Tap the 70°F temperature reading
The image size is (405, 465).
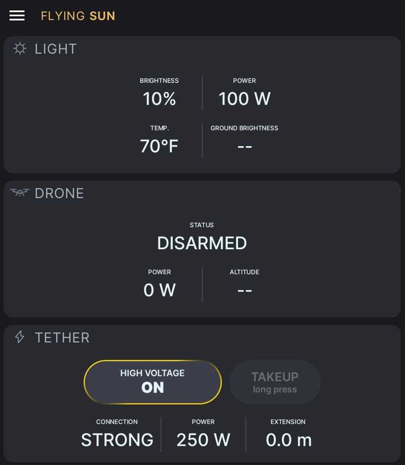click(159, 146)
